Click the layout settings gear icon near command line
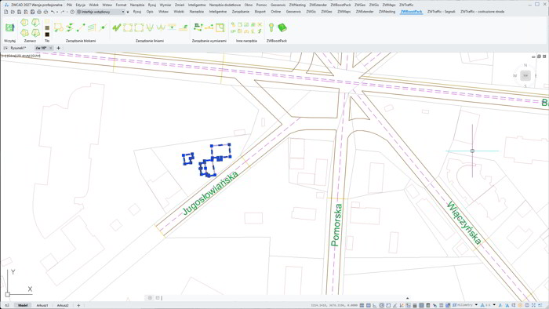 coord(150,298)
